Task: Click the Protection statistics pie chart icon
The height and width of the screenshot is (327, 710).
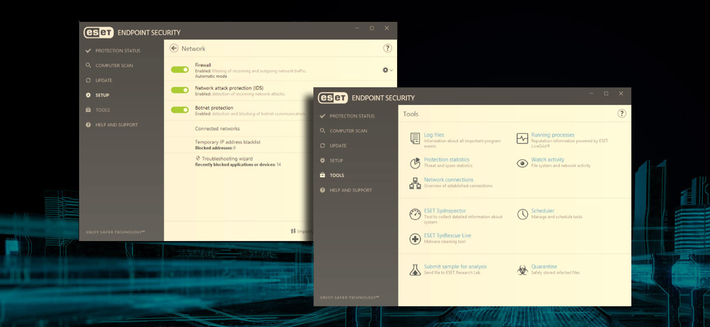Action: (x=415, y=163)
